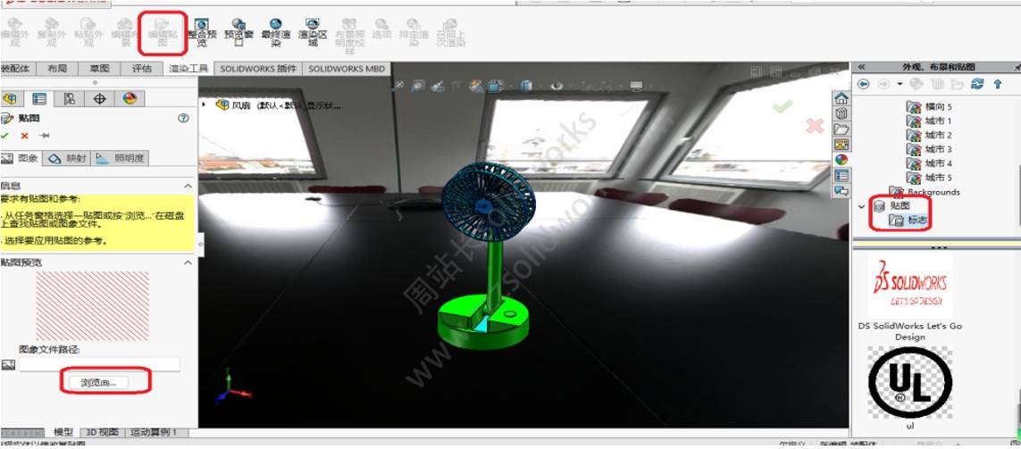Switch to the 图象 decal subtab
Image resolution: width=1021 pixels, height=449 pixels.
click(x=21, y=157)
